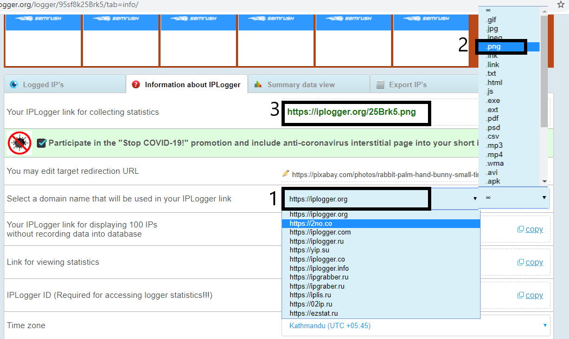Viewport: 569px width, 339px height.
Task: Choose the .js extension option
Action: [x=509, y=92]
